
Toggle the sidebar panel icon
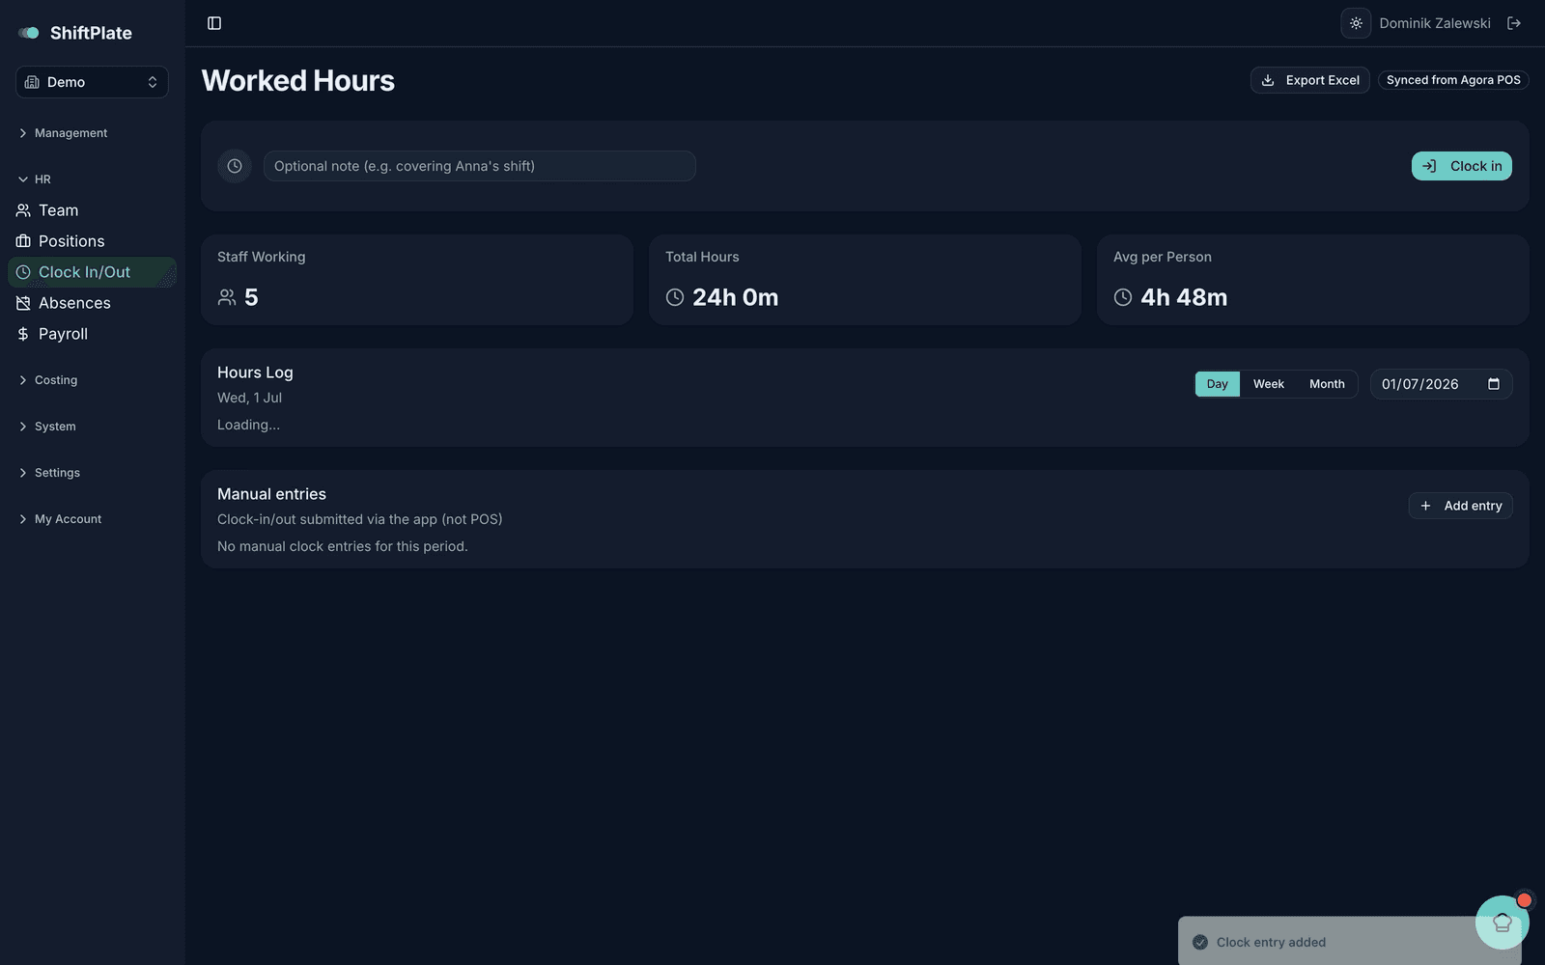[x=214, y=23]
